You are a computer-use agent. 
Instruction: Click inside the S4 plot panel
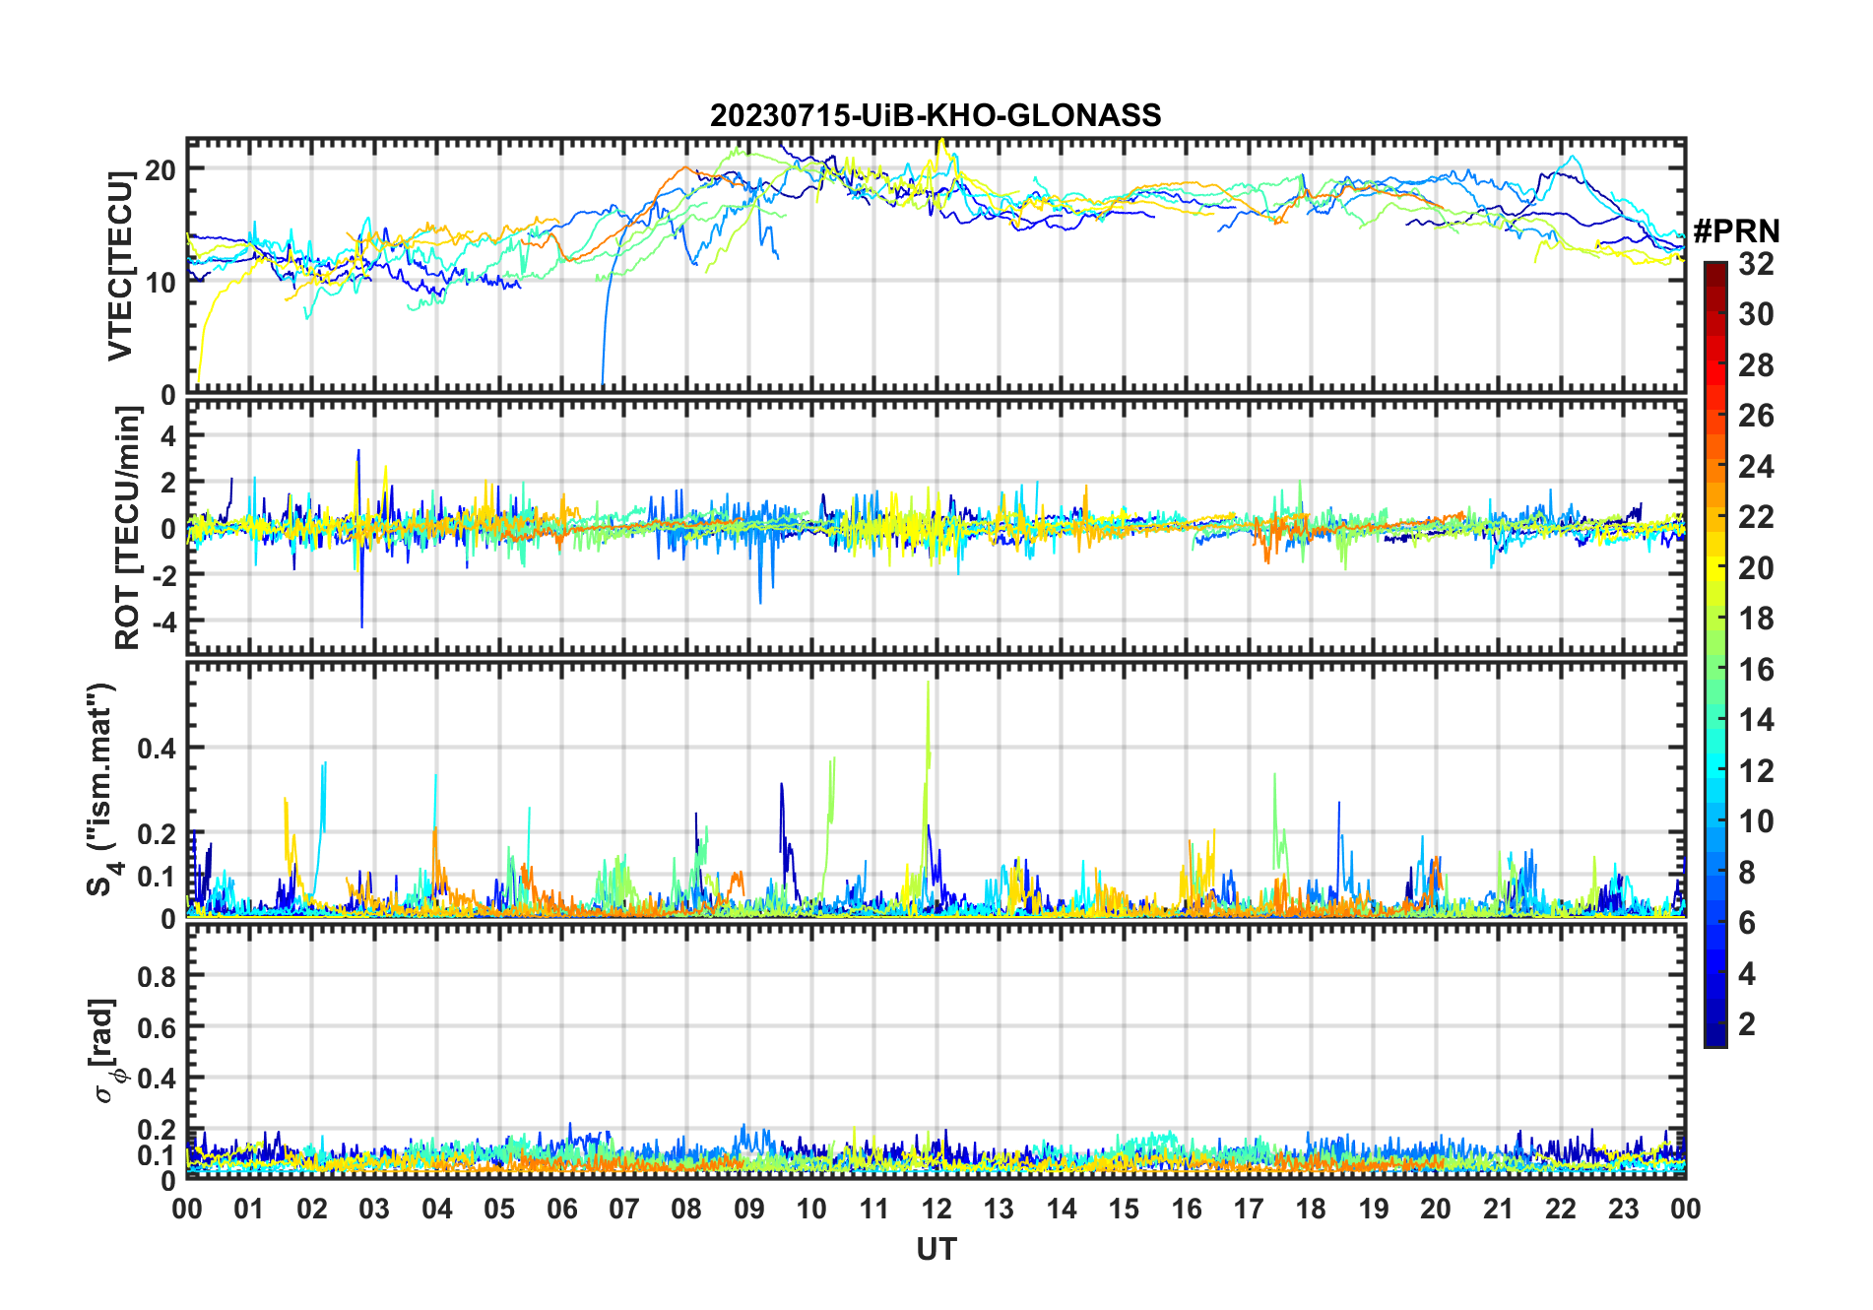click(936, 790)
